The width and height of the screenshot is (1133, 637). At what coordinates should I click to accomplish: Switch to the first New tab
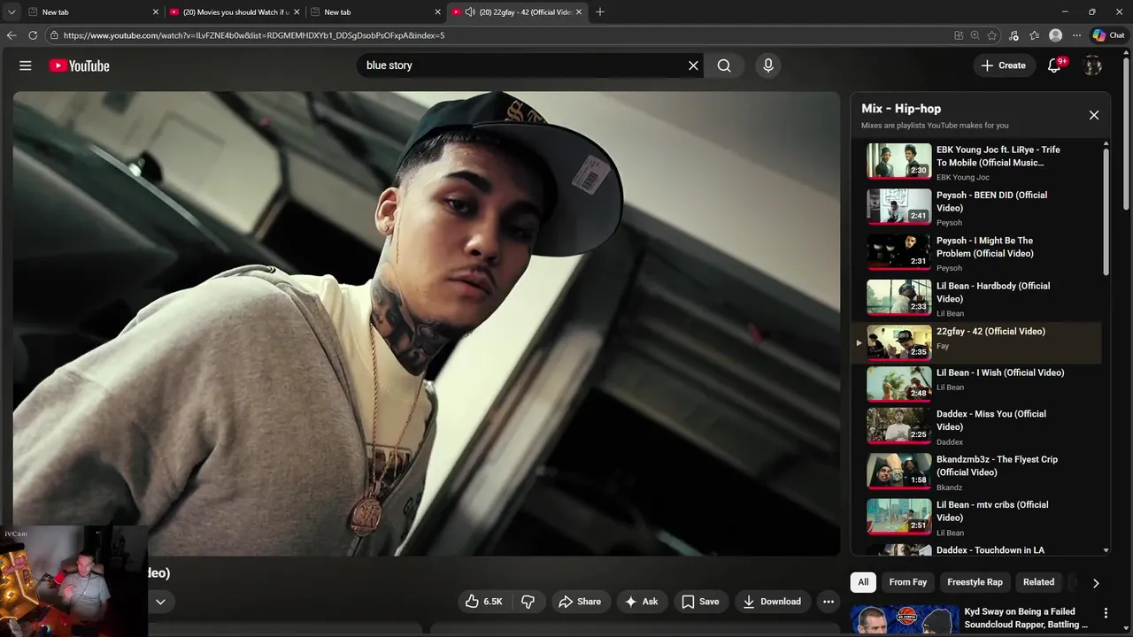(x=93, y=12)
